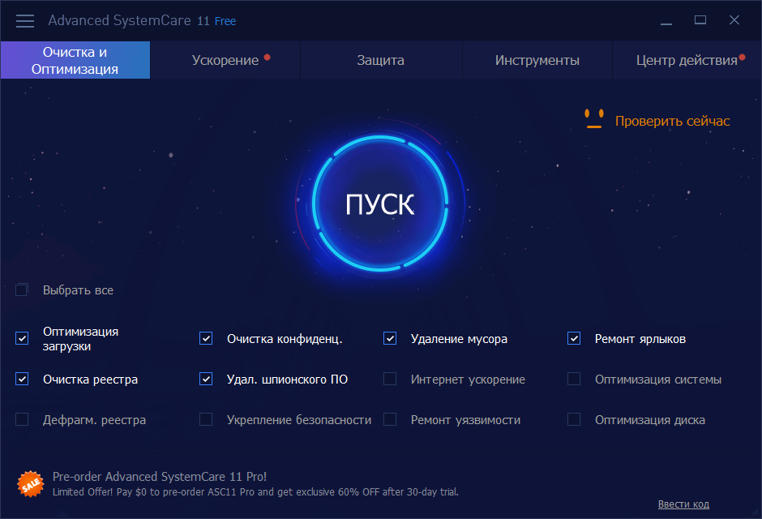Enable Дефрагм. реестра checkbox
The height and width of the screenshot is (519, 762).
22,419
